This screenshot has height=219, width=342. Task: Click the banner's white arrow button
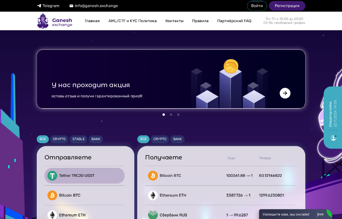(285, 93)
